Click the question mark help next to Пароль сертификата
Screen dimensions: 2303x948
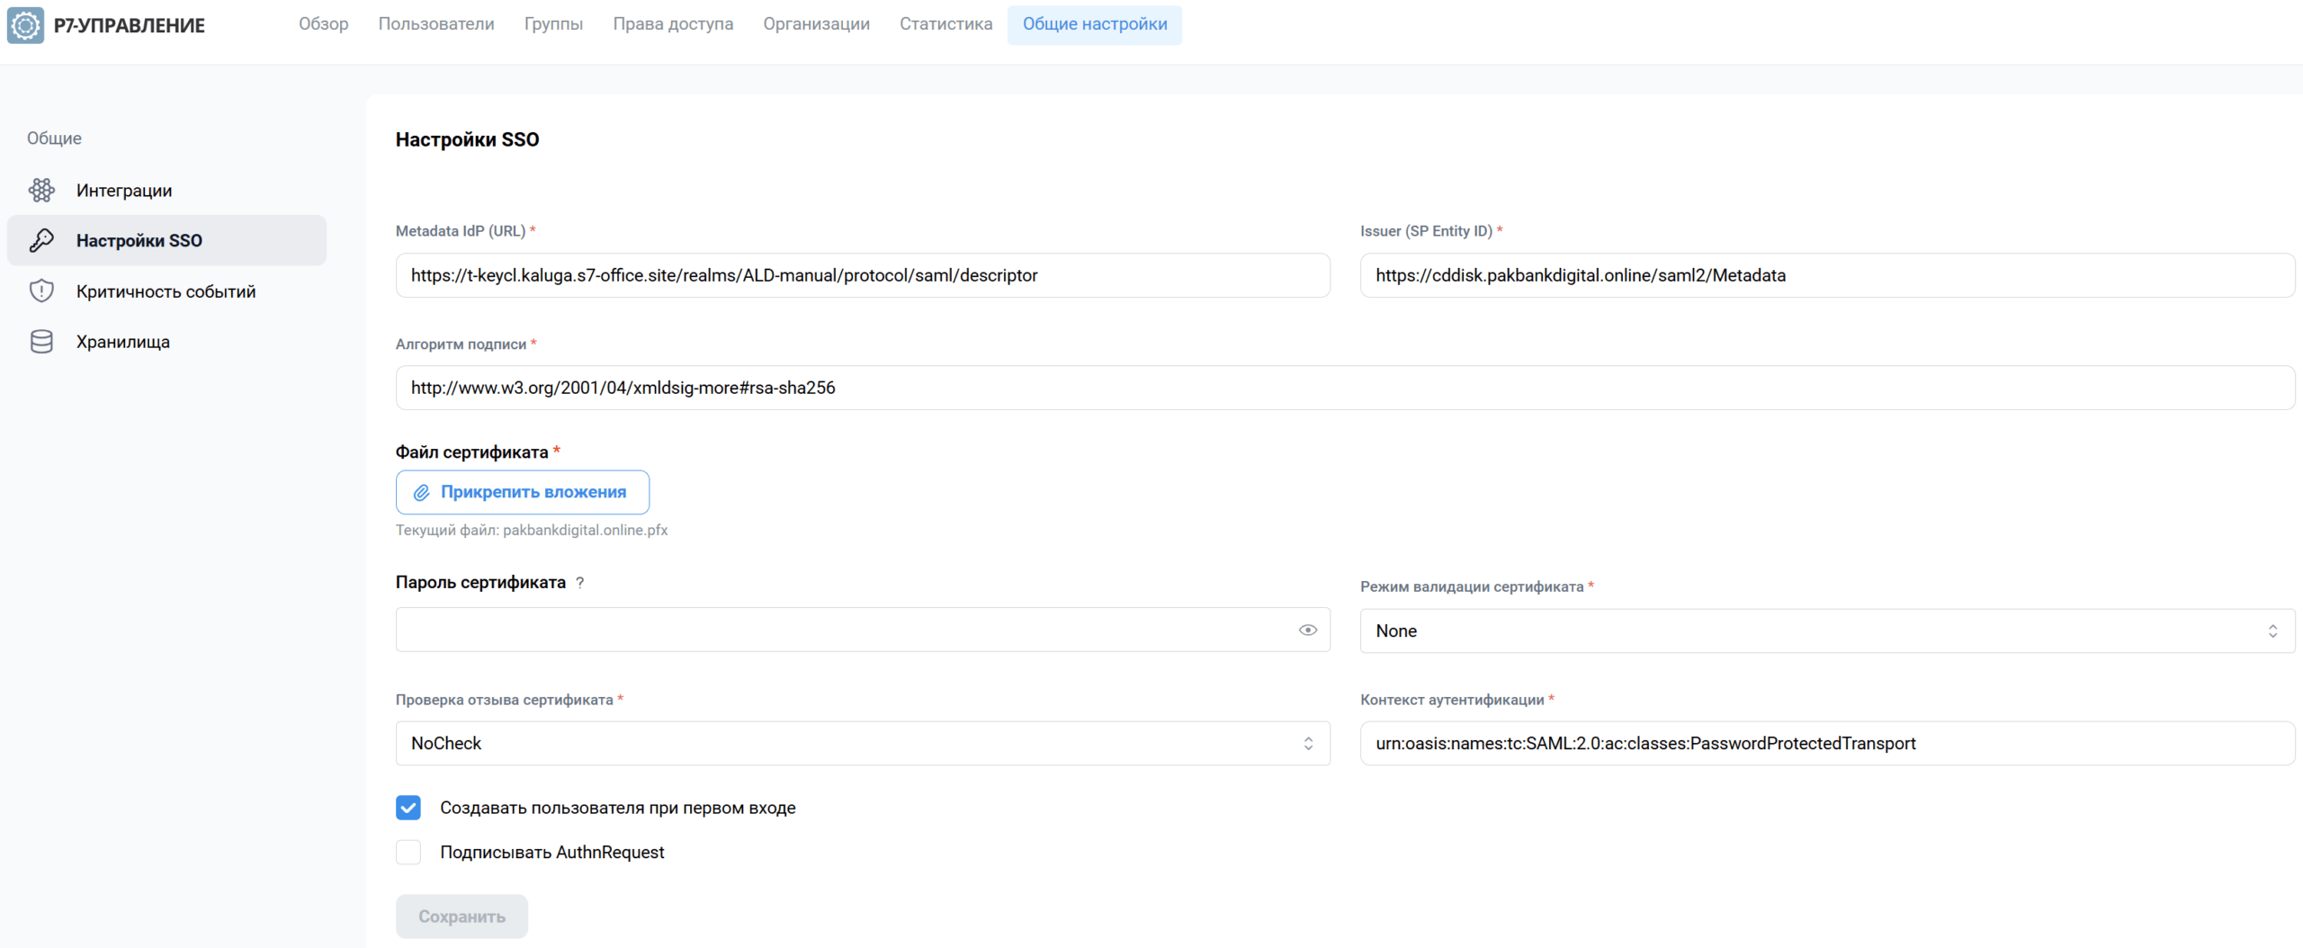580,582
